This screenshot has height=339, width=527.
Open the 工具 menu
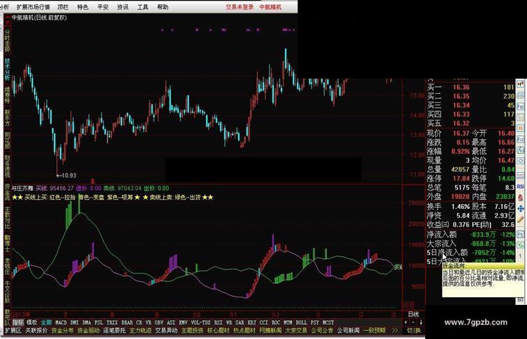point(142,7)
